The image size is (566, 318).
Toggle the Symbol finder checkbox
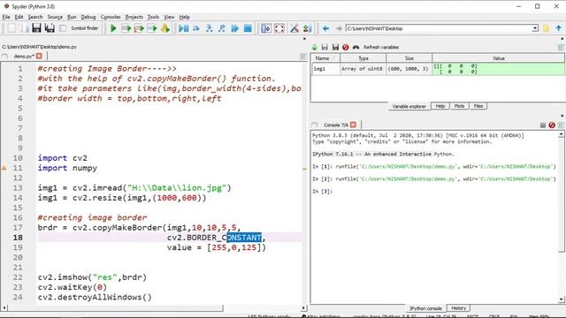(63, 28)
